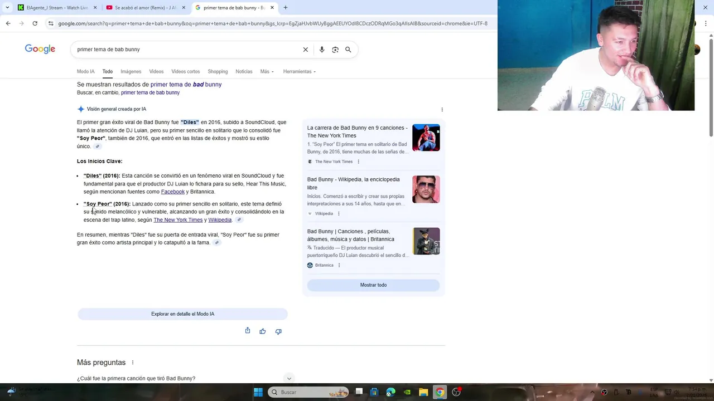Image resolution: width=714 pixels, height=401 pixels.
Task: Open a new browser tab
Action: [286, 8]
